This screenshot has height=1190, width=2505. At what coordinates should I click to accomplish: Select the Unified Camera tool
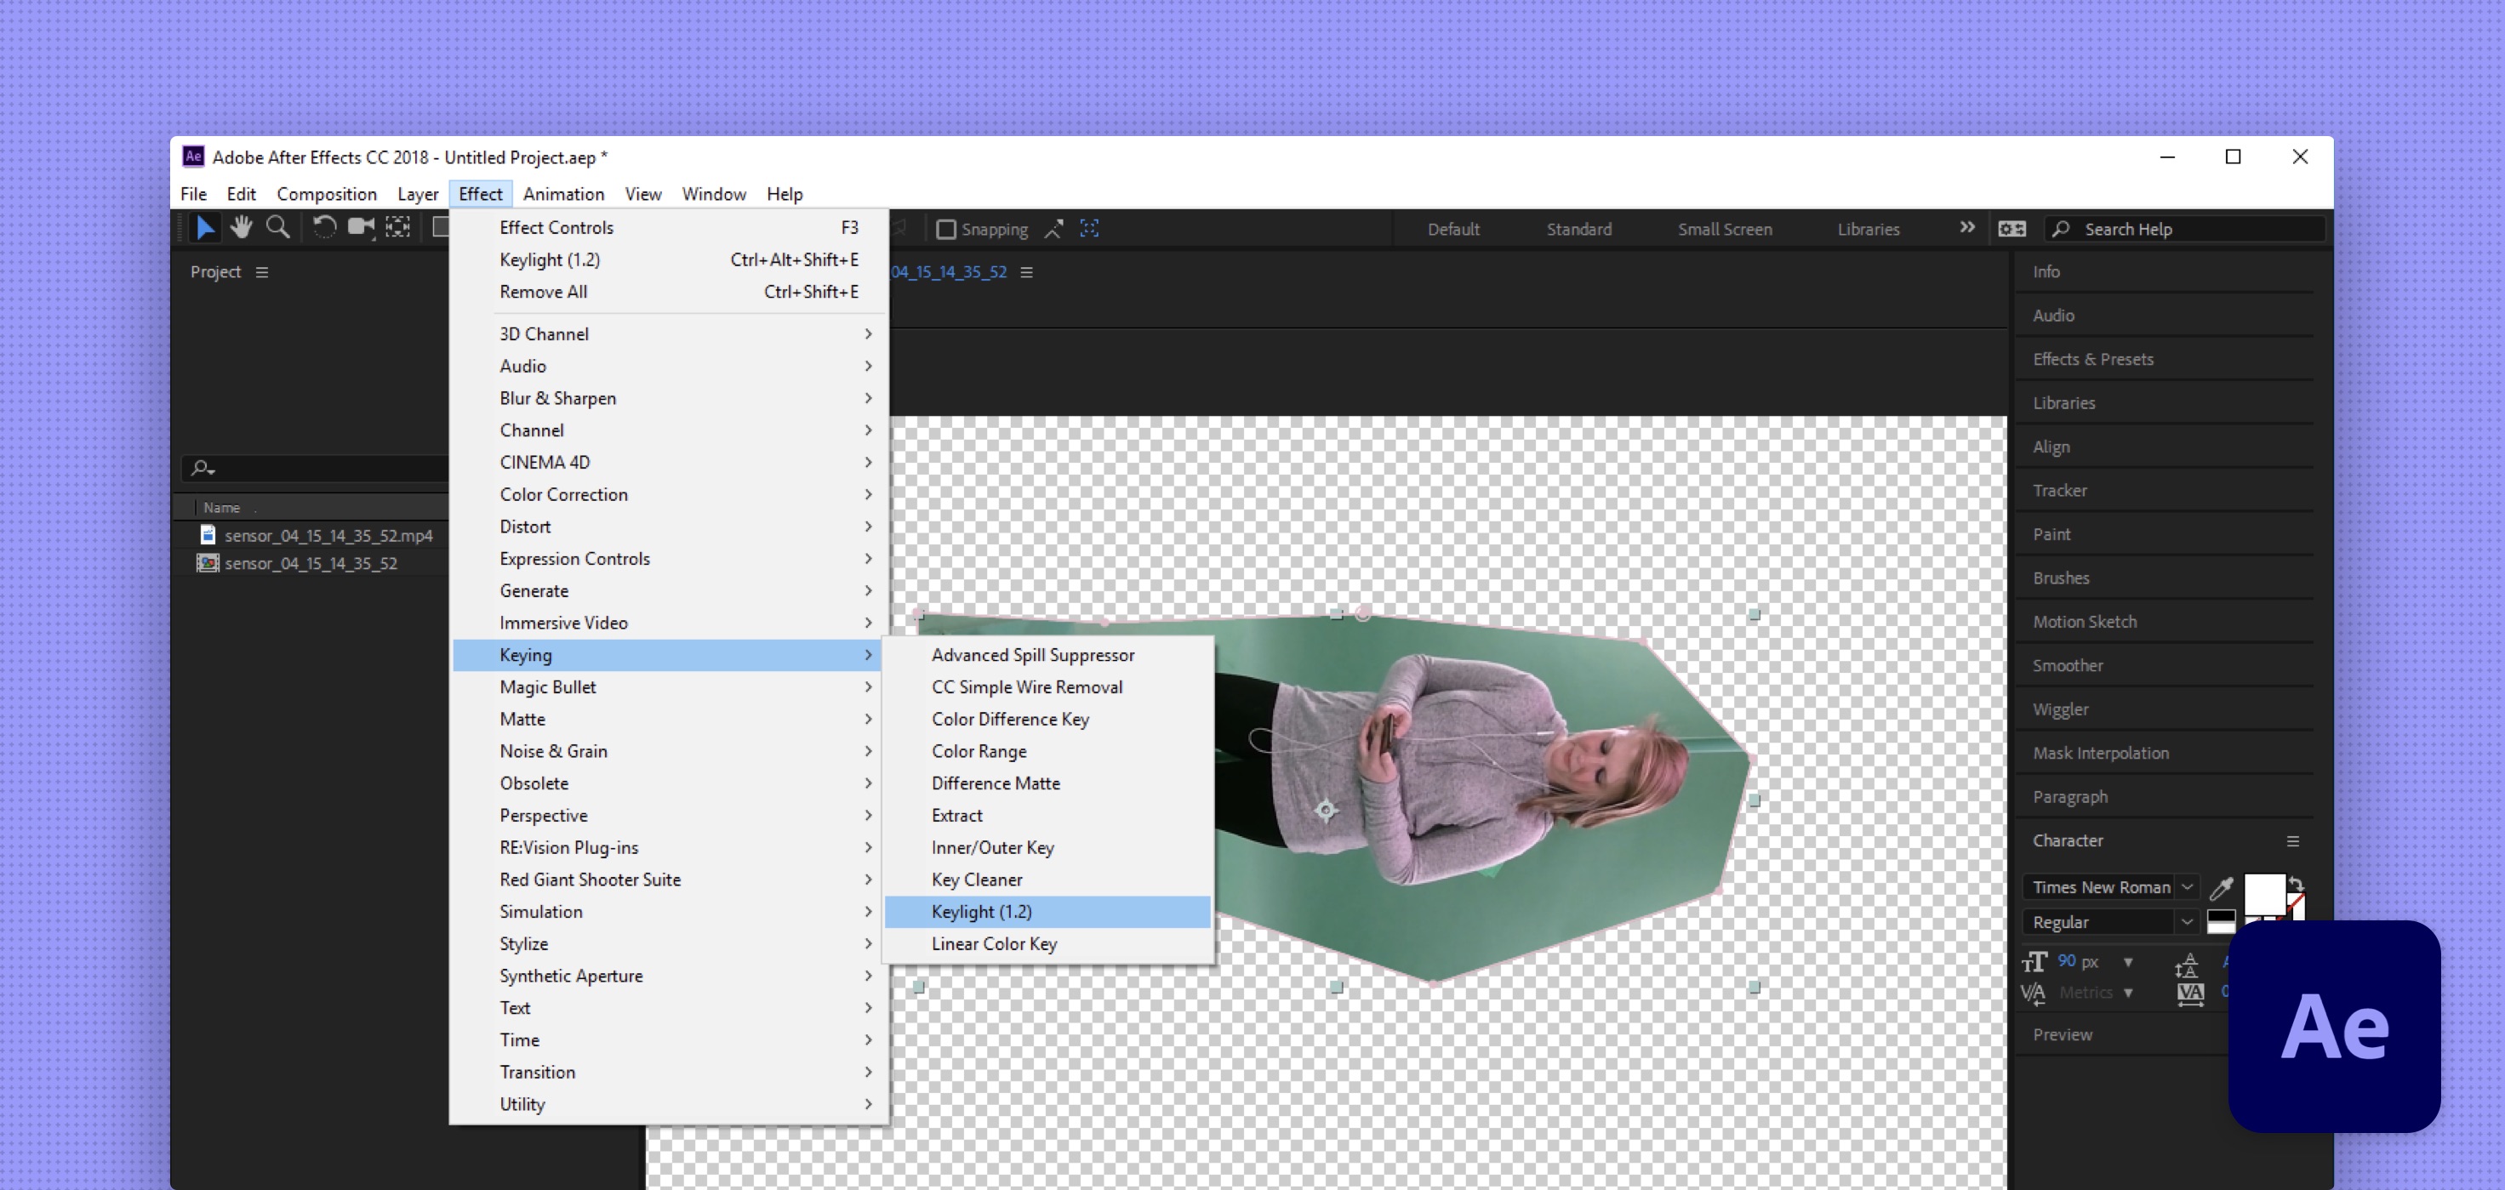[x=361, y=229]
